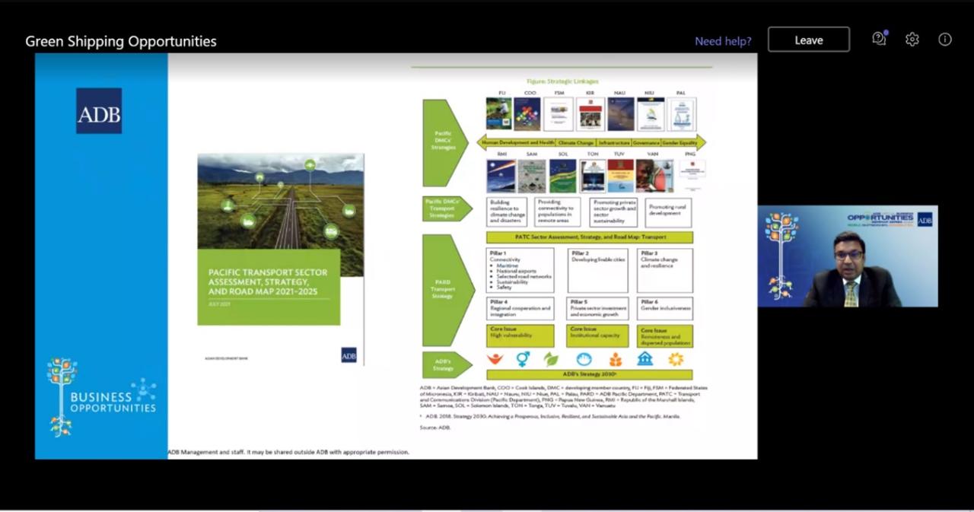Select the PAL country strategy cover

click(682, 114)
